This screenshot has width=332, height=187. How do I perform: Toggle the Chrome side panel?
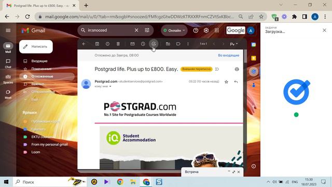point(305,17)
